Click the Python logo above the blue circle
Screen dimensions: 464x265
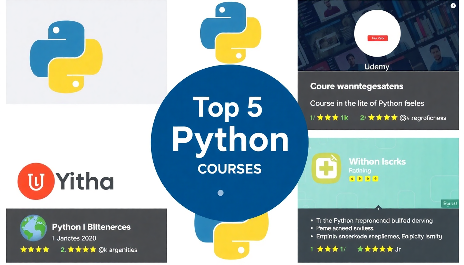[230, 32]
